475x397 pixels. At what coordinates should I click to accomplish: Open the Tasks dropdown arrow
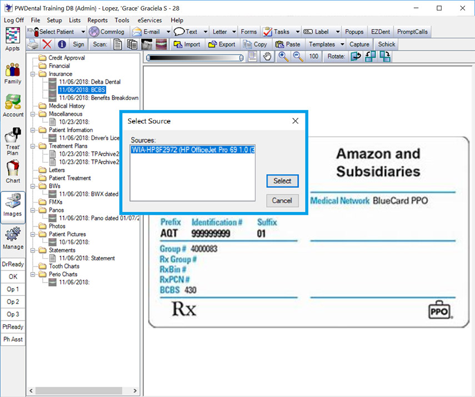[297, 32]
